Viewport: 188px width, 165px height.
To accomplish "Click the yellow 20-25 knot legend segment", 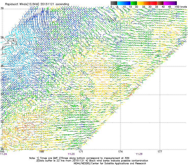I will click(140, 3).
